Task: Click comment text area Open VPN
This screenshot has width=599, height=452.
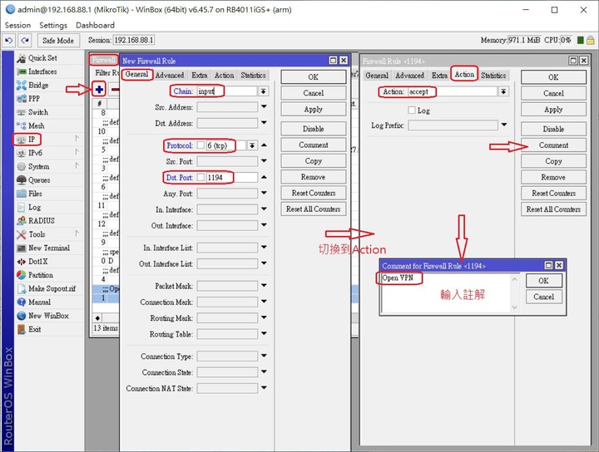Action: click(x=446, y=292)
